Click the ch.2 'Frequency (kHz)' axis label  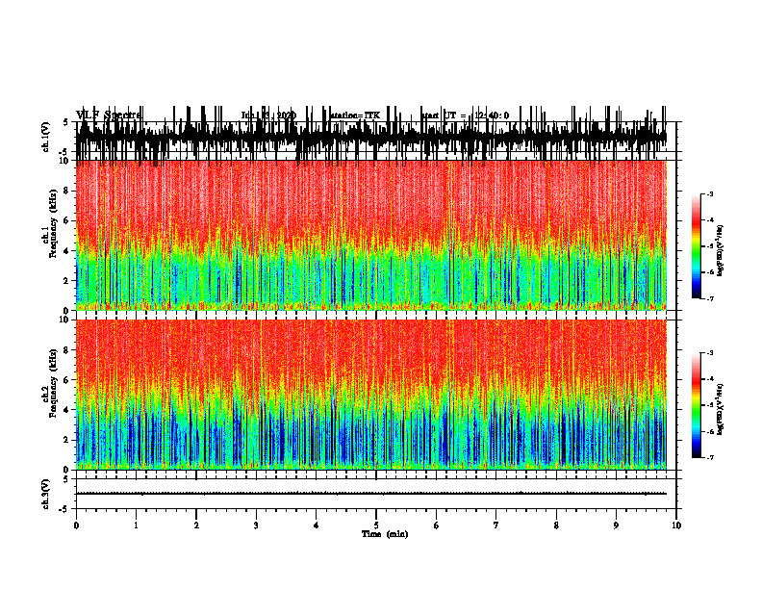53,383
